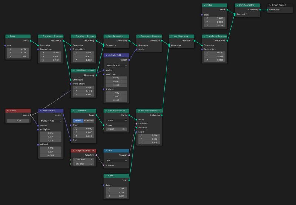Viewport: 296px width, 205px height.
Task: Click the Boolean output socket of Not node
Action: (129, 155)
